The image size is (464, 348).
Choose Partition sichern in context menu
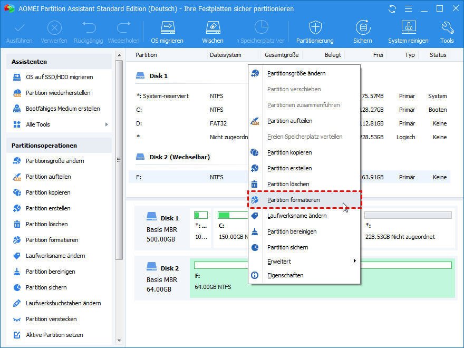[304, 247]
